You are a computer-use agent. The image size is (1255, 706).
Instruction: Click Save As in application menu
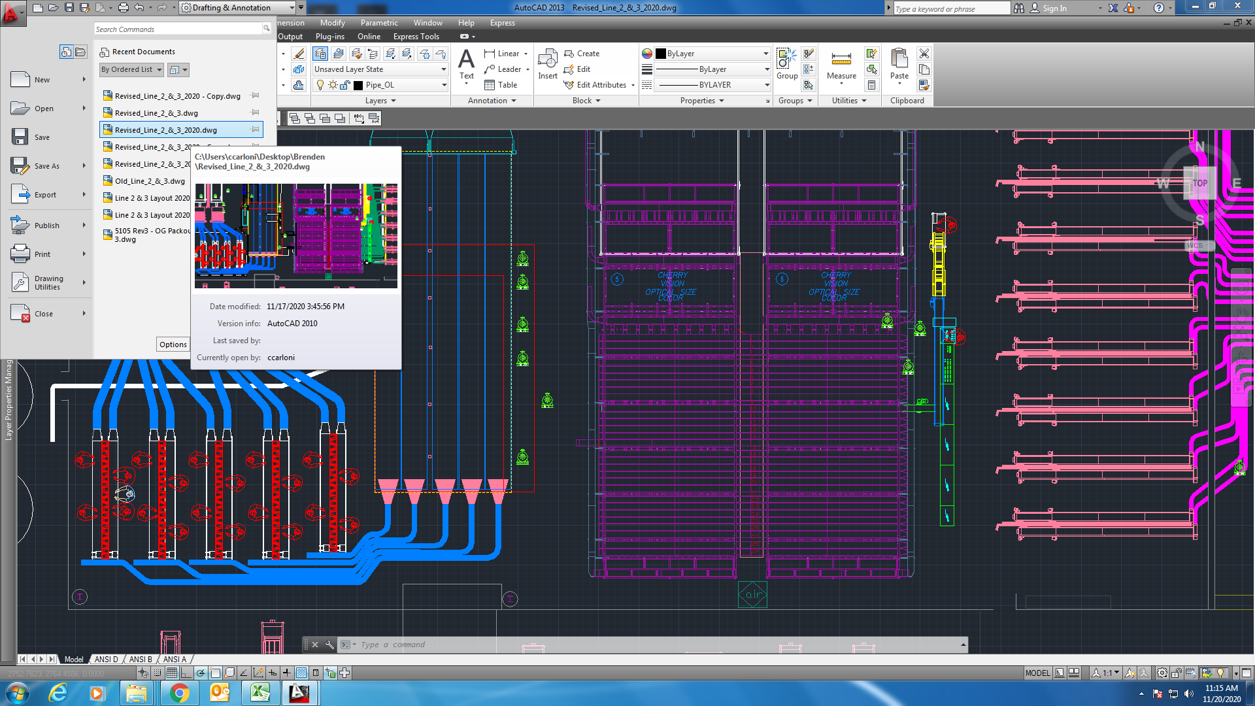[46, 166]
